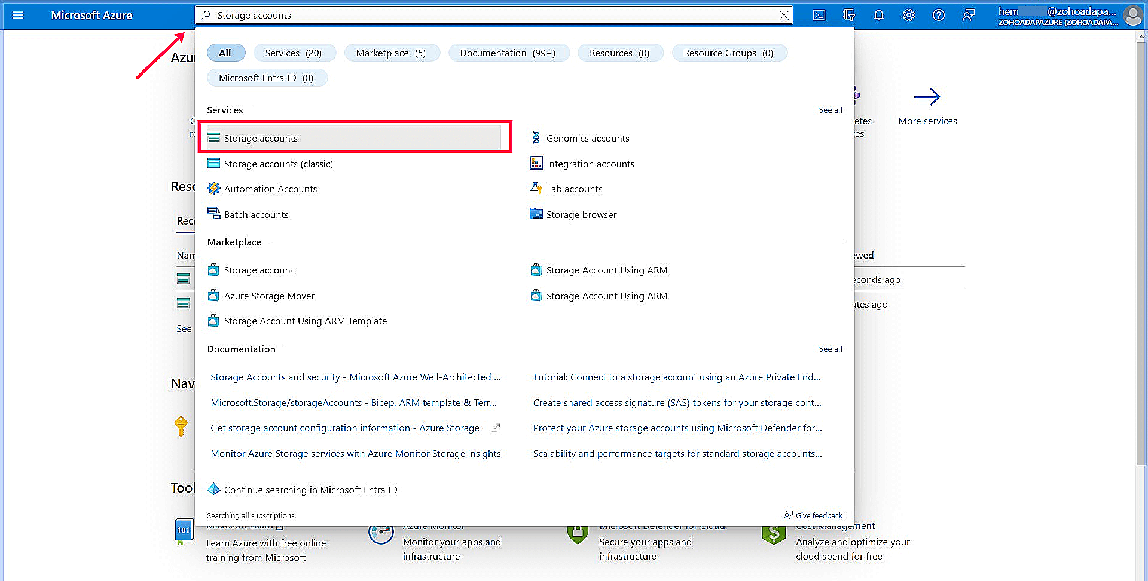Click the account avatar for zohoadapazure
This screenshot has height=581, width=1148.
coord(1132,16)
